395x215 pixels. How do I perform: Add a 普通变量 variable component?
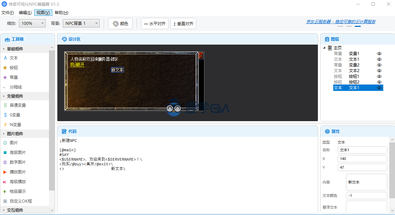pyautogui.click(x=17, y=105)
